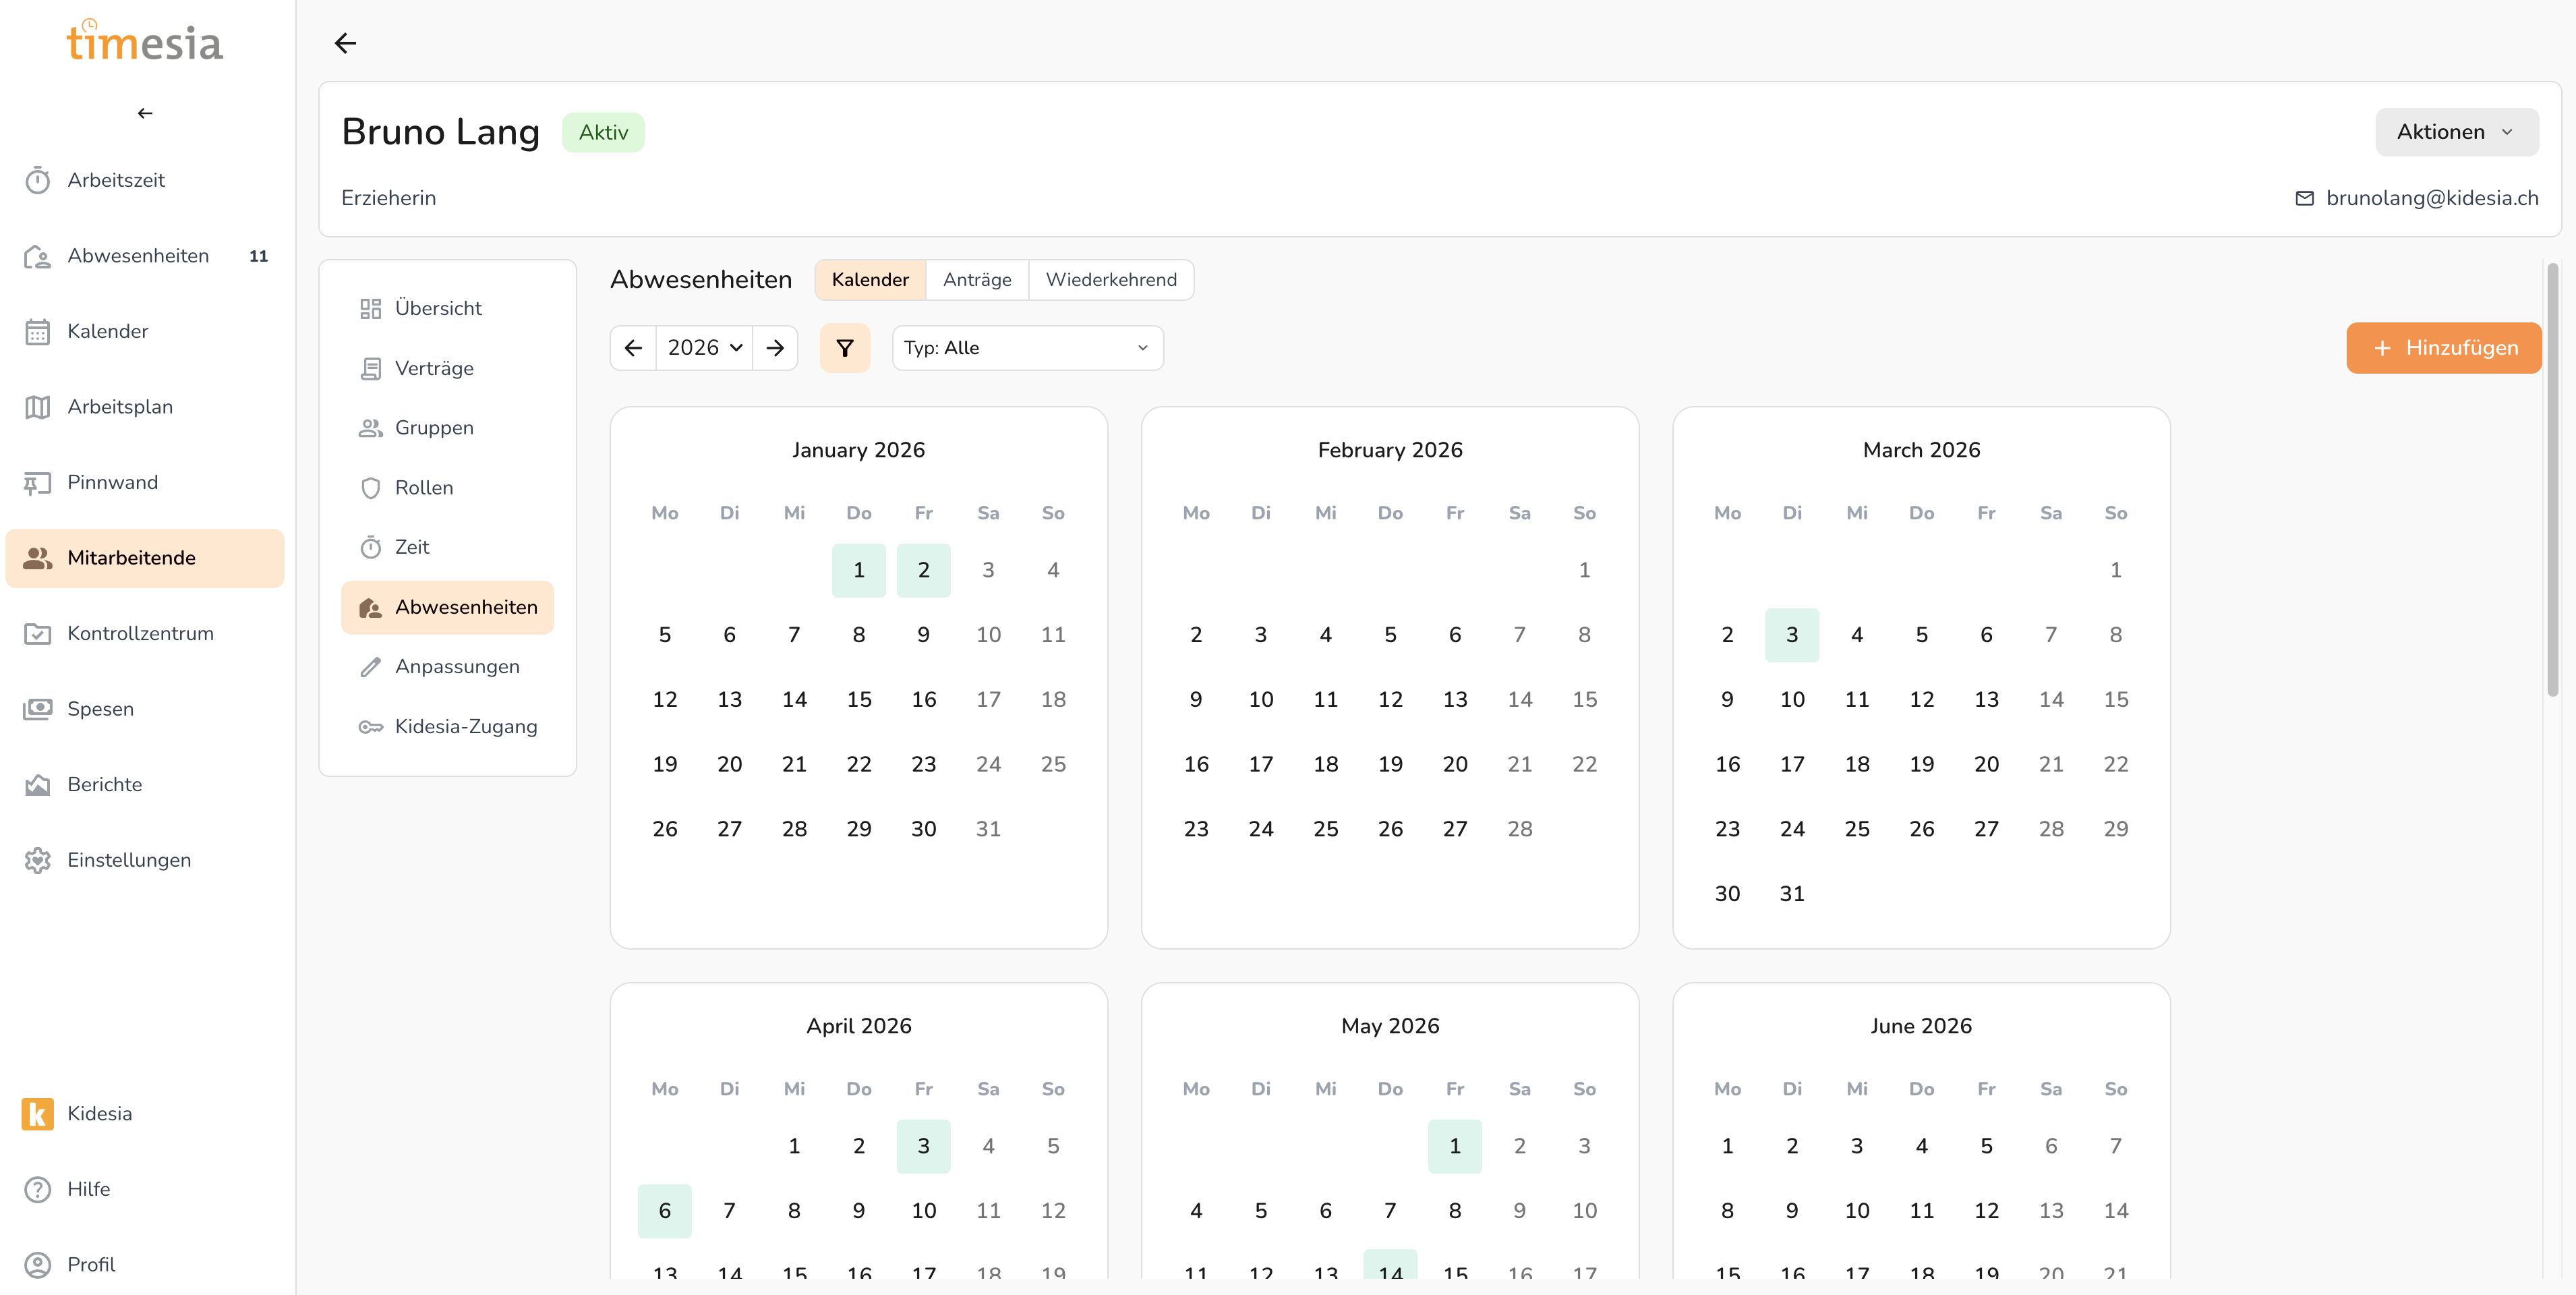
Task: Open Spesen from sidebar
Action: (x=100, y=709)
